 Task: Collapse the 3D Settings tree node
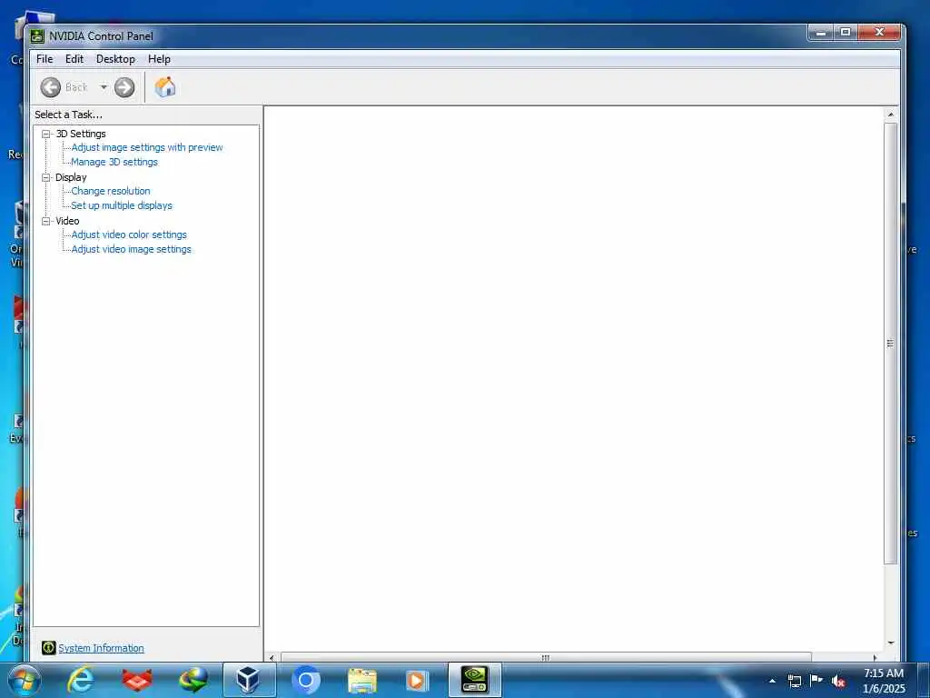coord(45,135)
